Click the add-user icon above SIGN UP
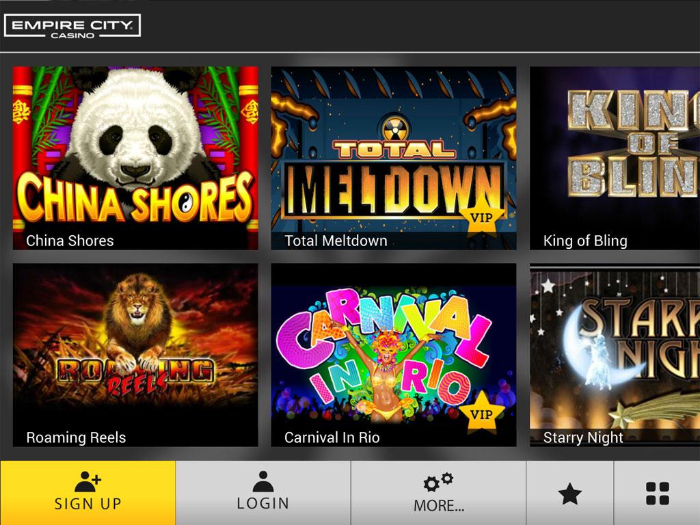 point(87,481)
